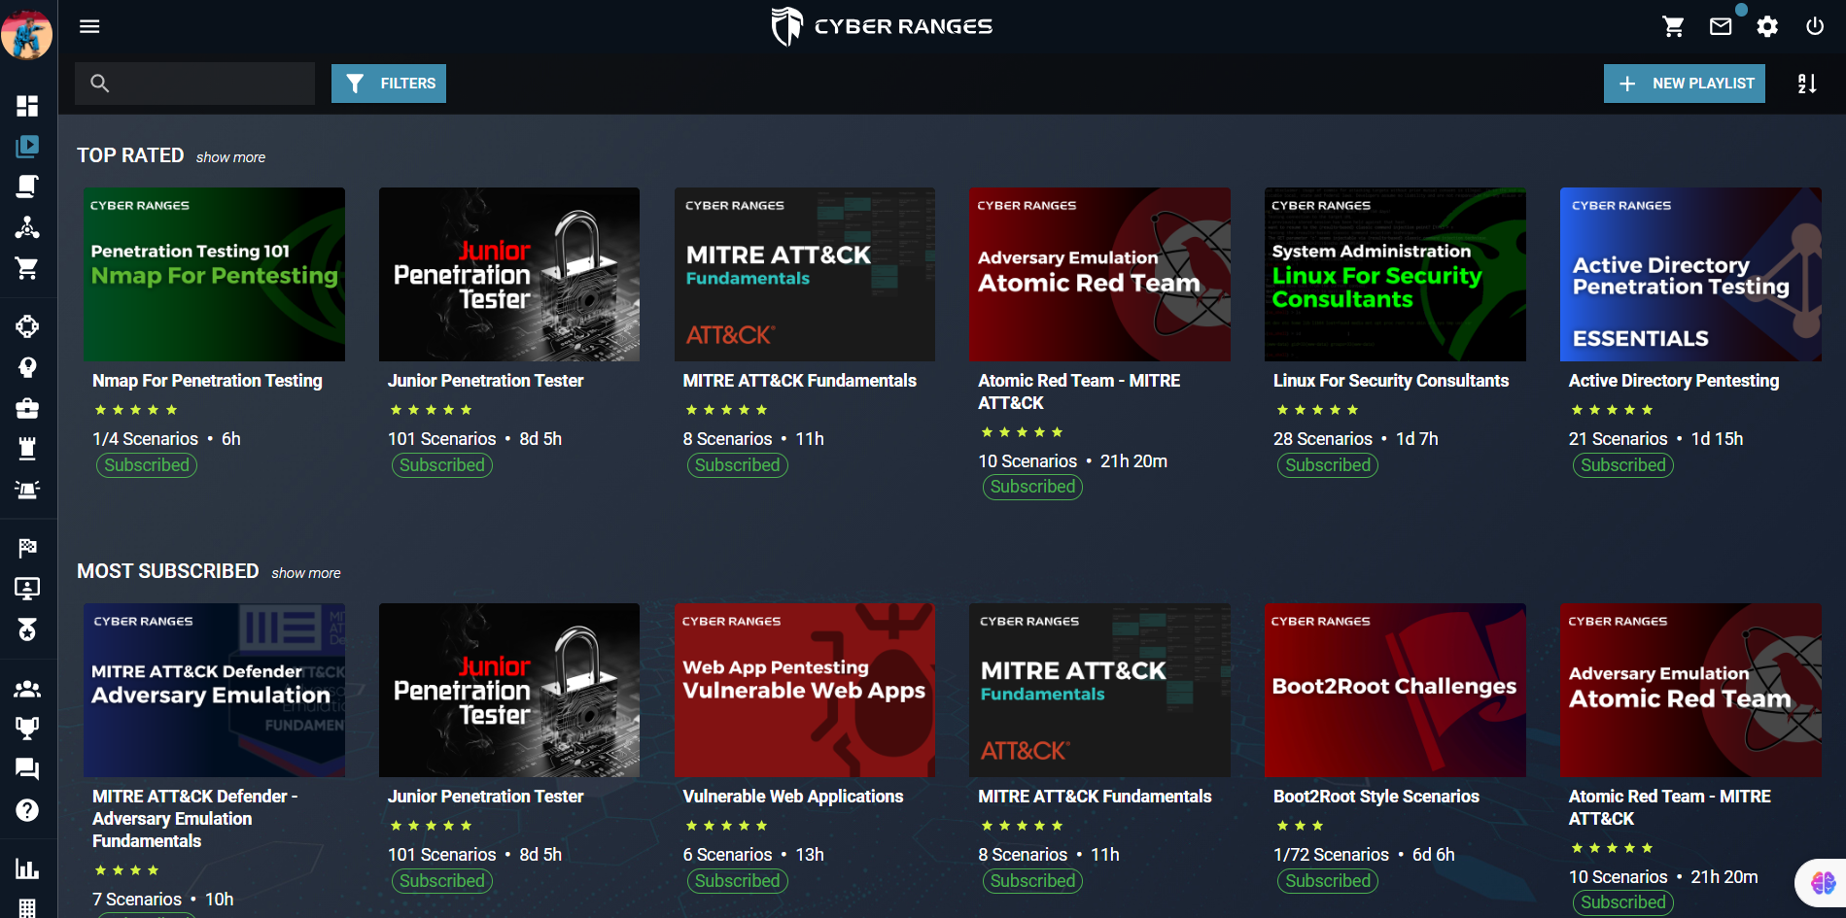
Task: Open the FILTERS button
Action: coord(389,84)
